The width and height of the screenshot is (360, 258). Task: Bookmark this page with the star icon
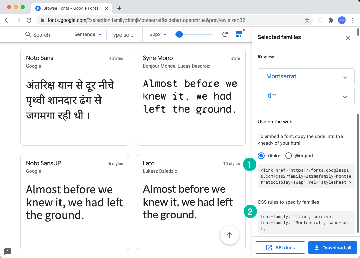tap(307, 20)
